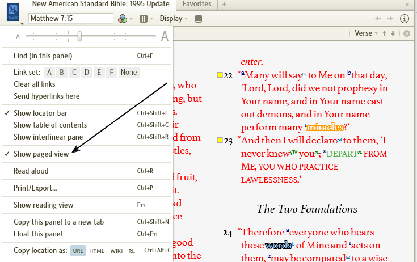Expand the parallel resources dropdown arrow

[x=151, y=19]
